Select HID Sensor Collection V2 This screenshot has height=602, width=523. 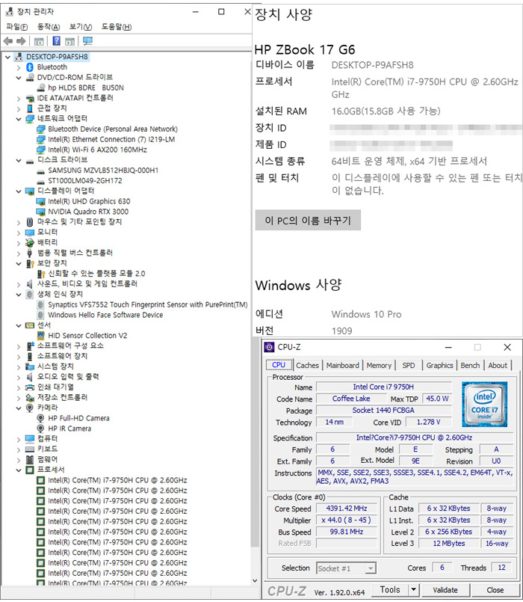tap(87, 336)
